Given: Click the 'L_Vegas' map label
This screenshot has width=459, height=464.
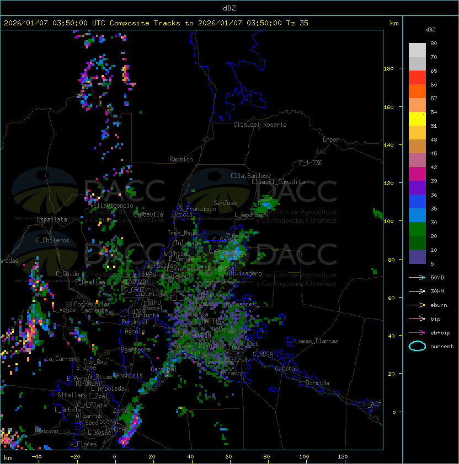Looking at the screenshot, I should coord(65,310).
